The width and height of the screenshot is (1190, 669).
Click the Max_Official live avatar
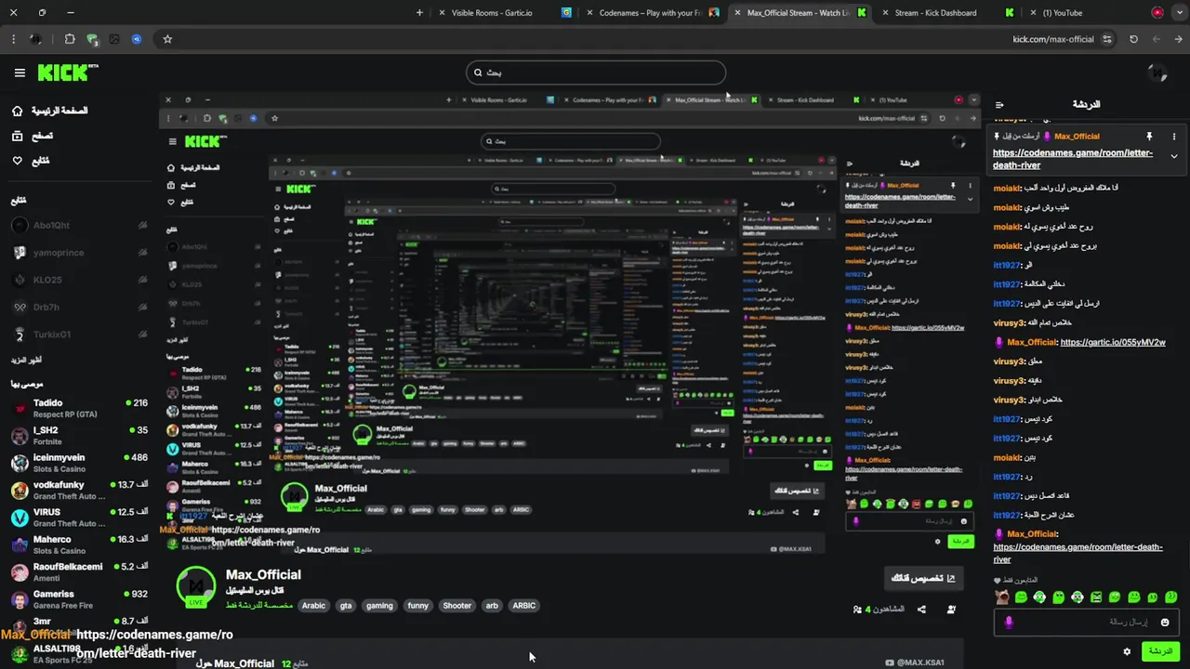tap(195, 586)
